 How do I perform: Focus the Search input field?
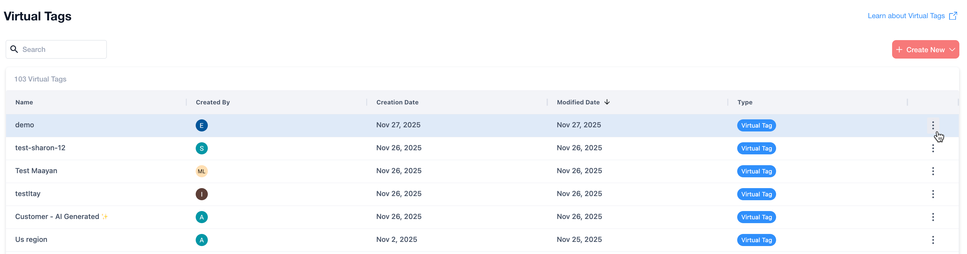tap(62, 49)
